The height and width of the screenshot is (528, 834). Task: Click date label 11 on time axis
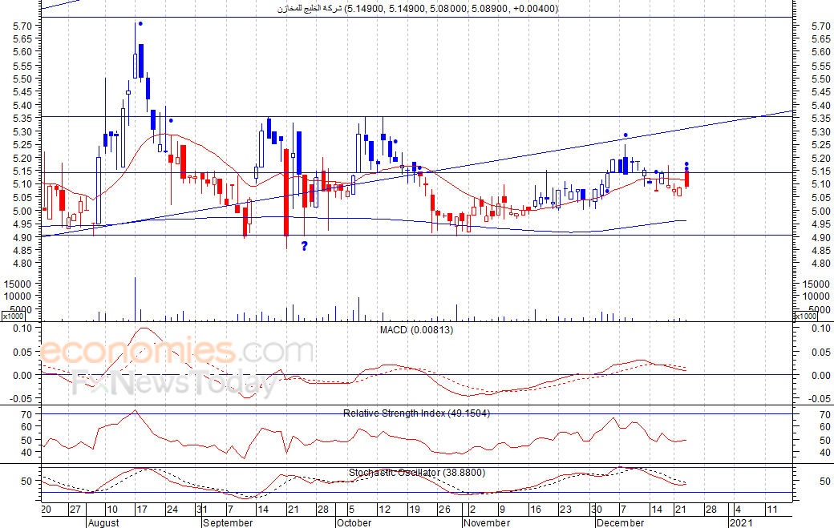click(771, 510)
